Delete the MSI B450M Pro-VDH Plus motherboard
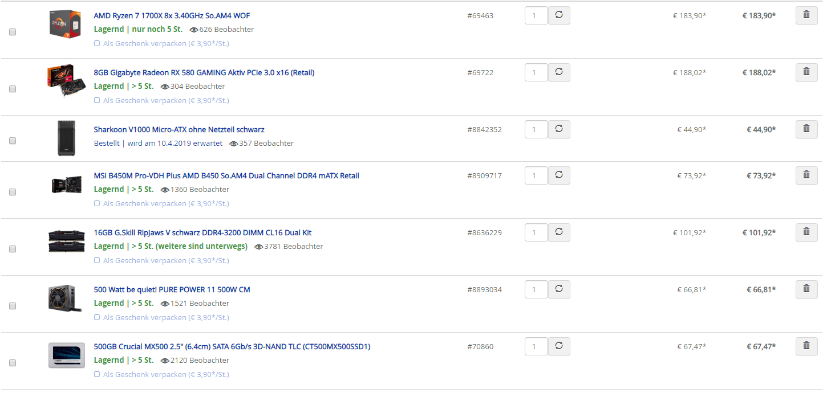The height and width of the screenshot is (397, 827). (x=806, y=175)
